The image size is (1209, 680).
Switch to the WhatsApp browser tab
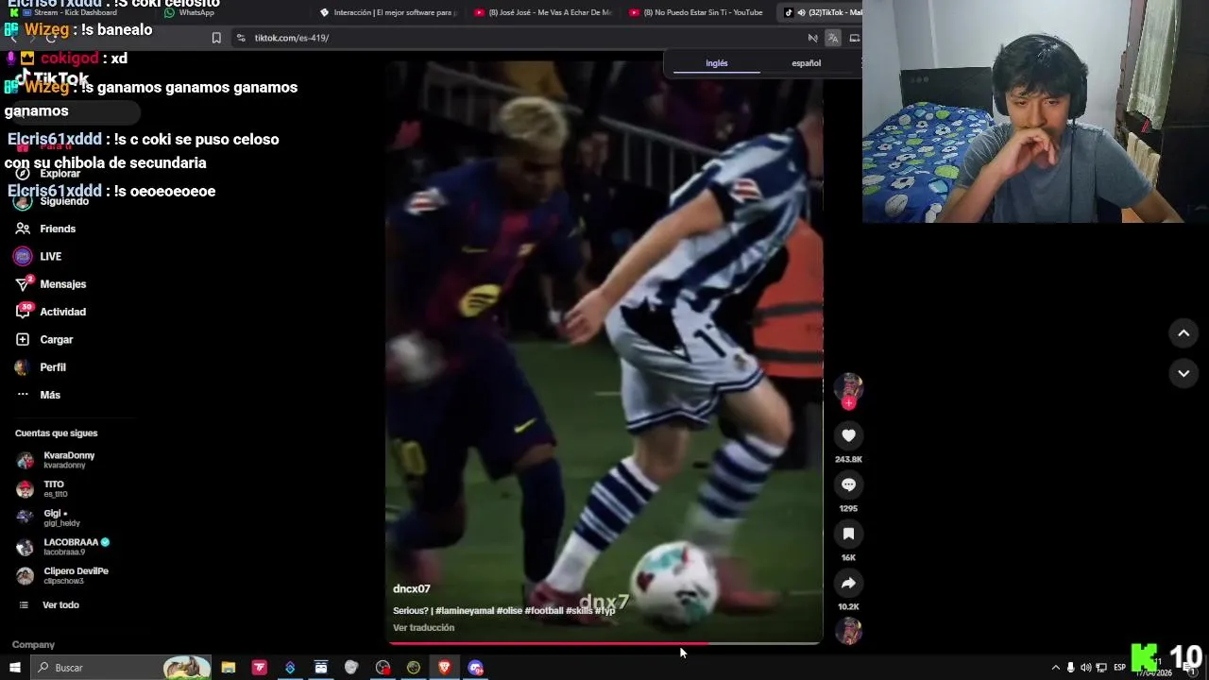pyautogui.click(x=198, y=12)
